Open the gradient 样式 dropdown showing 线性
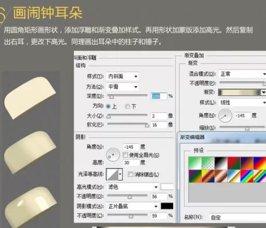This screenshot has width=266, height=228. click(x=242, y=102)
